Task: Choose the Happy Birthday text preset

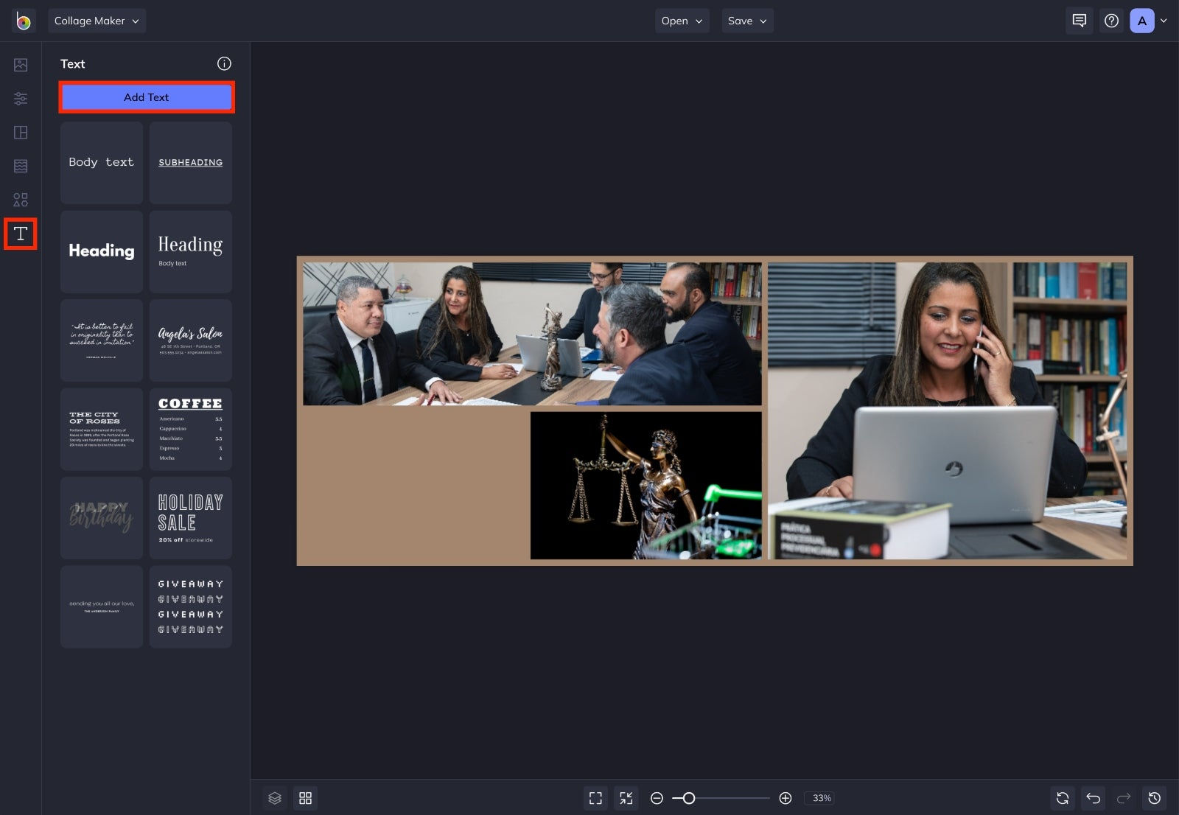Action: coord(102,518)
